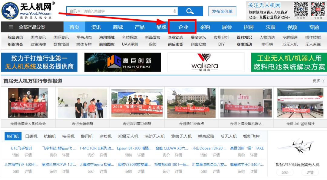327x180 pixels.
Task: Click the arrow icon beside 更多
Action: pos(323,81)
